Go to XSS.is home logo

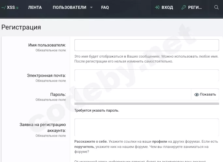point(10,8)
